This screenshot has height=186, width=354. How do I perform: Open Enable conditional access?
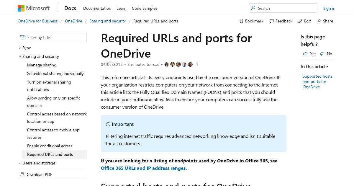50,146
